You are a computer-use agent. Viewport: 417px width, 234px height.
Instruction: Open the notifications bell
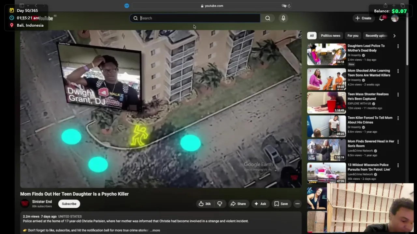(382, 18)
